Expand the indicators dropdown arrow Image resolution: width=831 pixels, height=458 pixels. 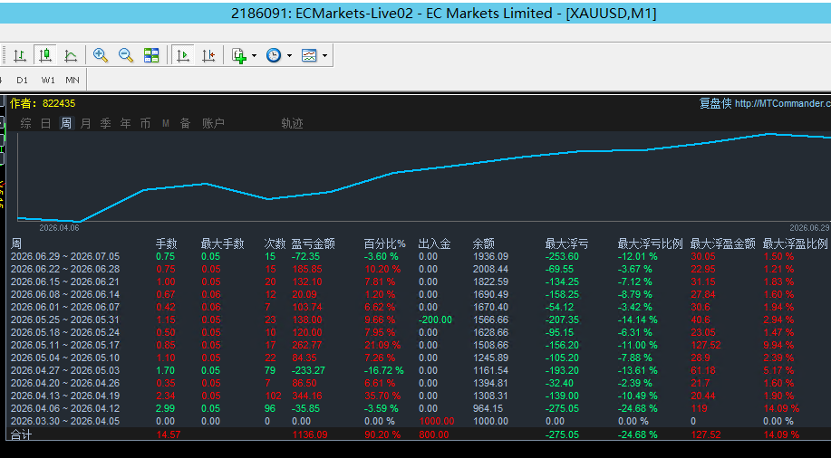coord(255,55)
